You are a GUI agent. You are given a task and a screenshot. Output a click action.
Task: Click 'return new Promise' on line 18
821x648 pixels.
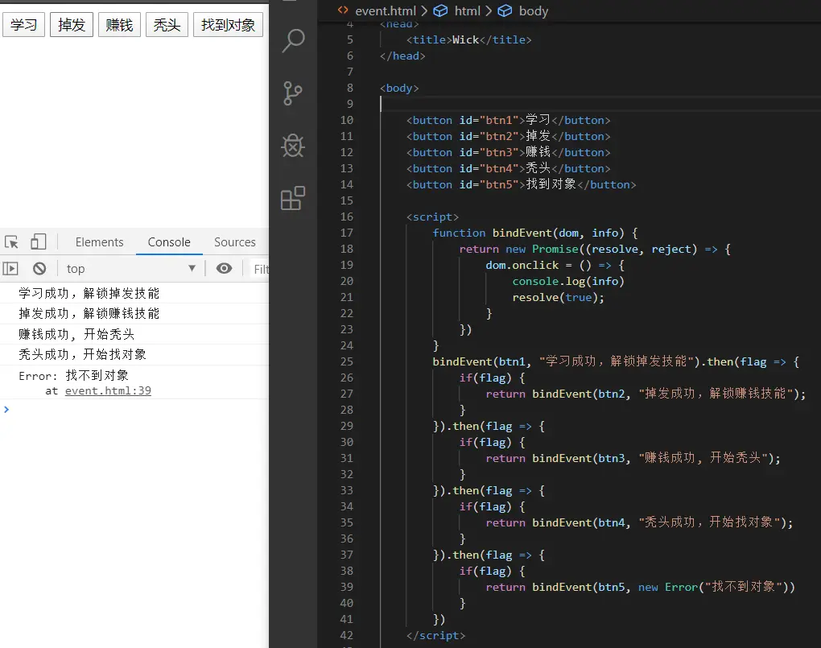(518, 249)
